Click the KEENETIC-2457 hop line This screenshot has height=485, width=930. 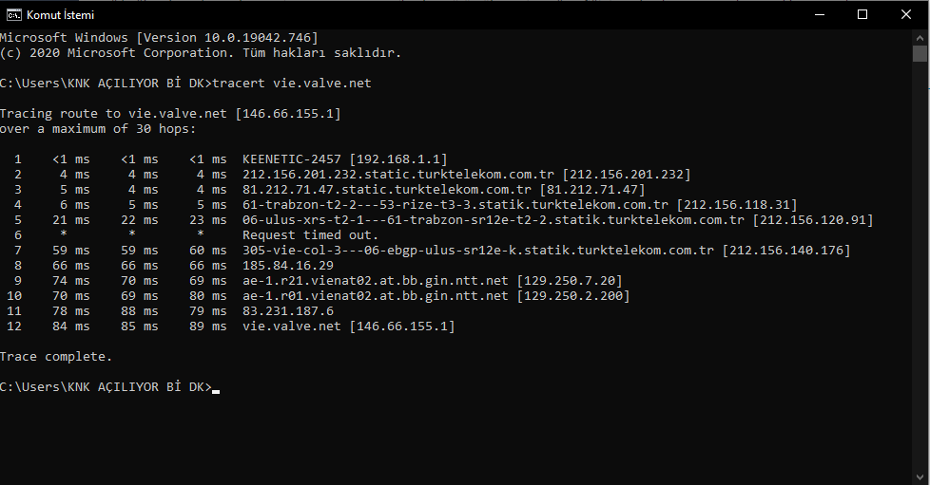[x=230, y=159]
